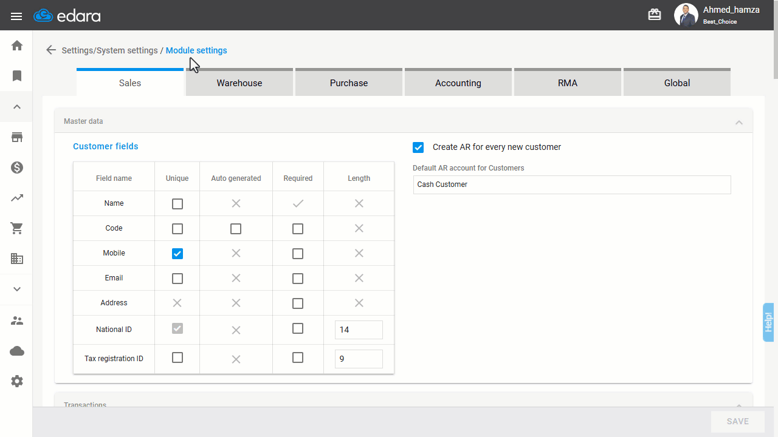The height and width of the screenshot is (437, 778).
Task: Open the store icon in sidebar
Action: point(17,137)
